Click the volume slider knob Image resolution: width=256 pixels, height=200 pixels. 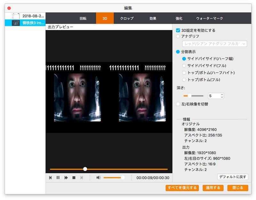click(123, 178)
